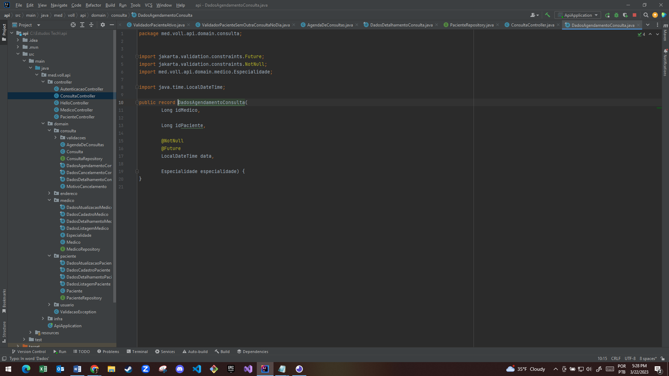Expand the usuario package
The height and width of the screenshot is (376, 669).
point(49,305)
